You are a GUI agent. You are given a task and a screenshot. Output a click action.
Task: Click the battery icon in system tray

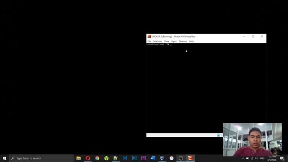click(247, 158)
